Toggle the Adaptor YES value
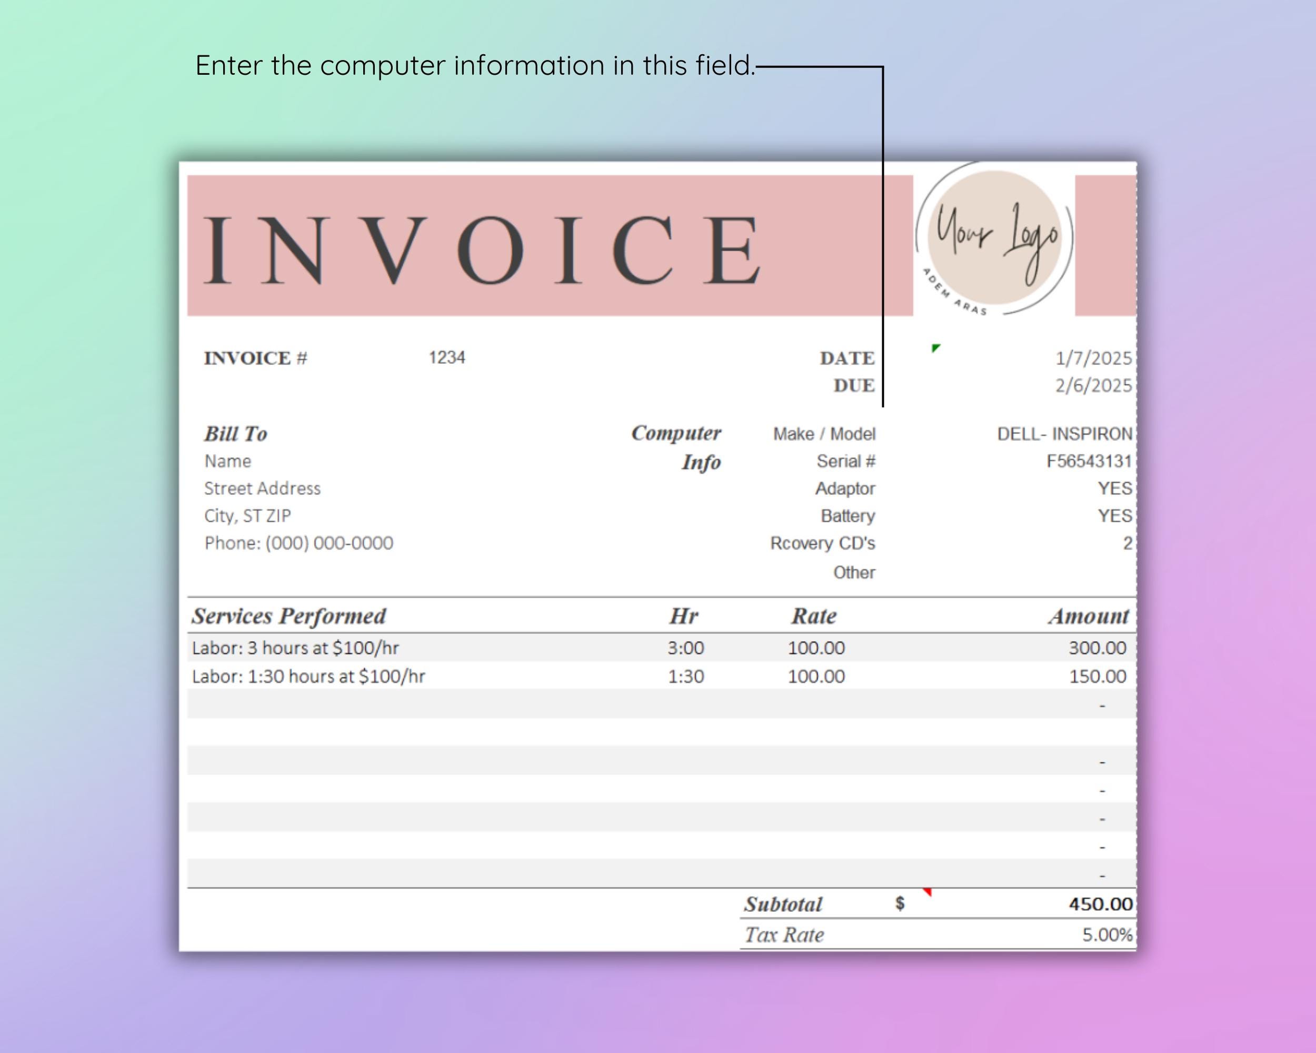This screenshot has width=1316, height=1053. (1116, 489)
